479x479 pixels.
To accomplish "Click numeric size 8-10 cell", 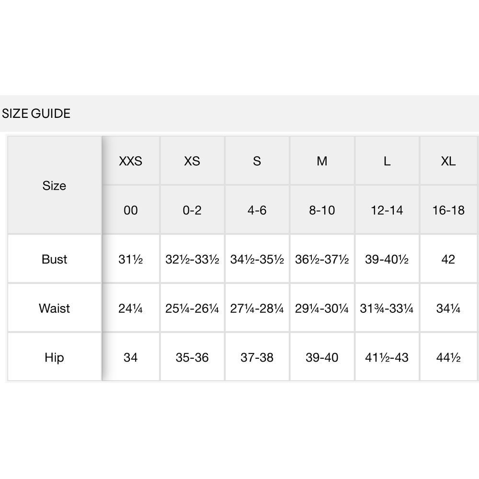I will pyautogui.click(x=322, y=210).
